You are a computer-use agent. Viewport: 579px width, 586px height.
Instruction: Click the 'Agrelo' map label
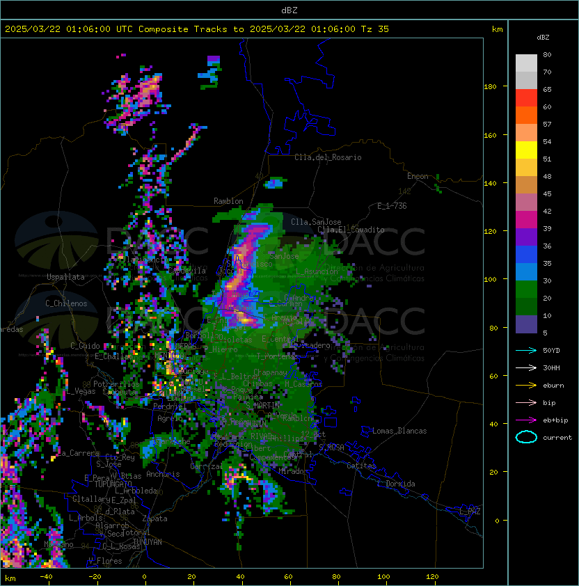(170, 418)
